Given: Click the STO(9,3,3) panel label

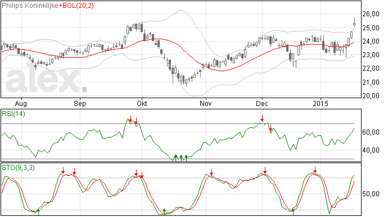Looking at the screenshot, I should coord(18,168).
